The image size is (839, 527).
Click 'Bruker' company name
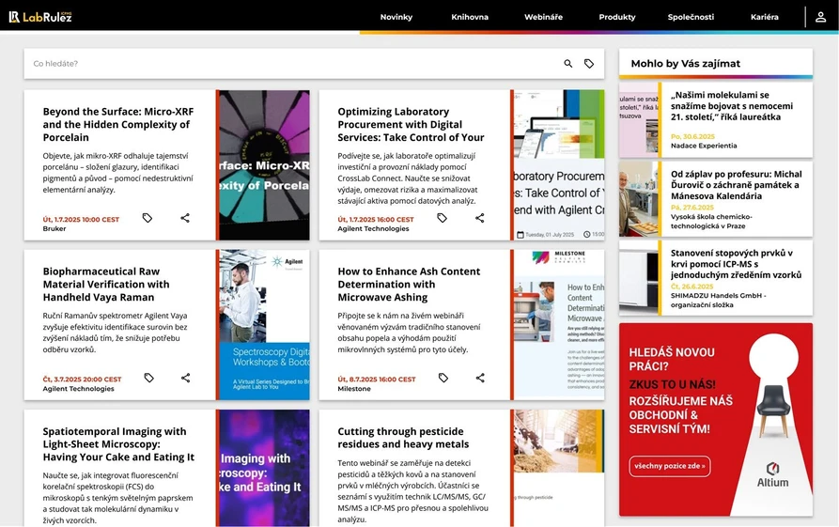point(54,229)
